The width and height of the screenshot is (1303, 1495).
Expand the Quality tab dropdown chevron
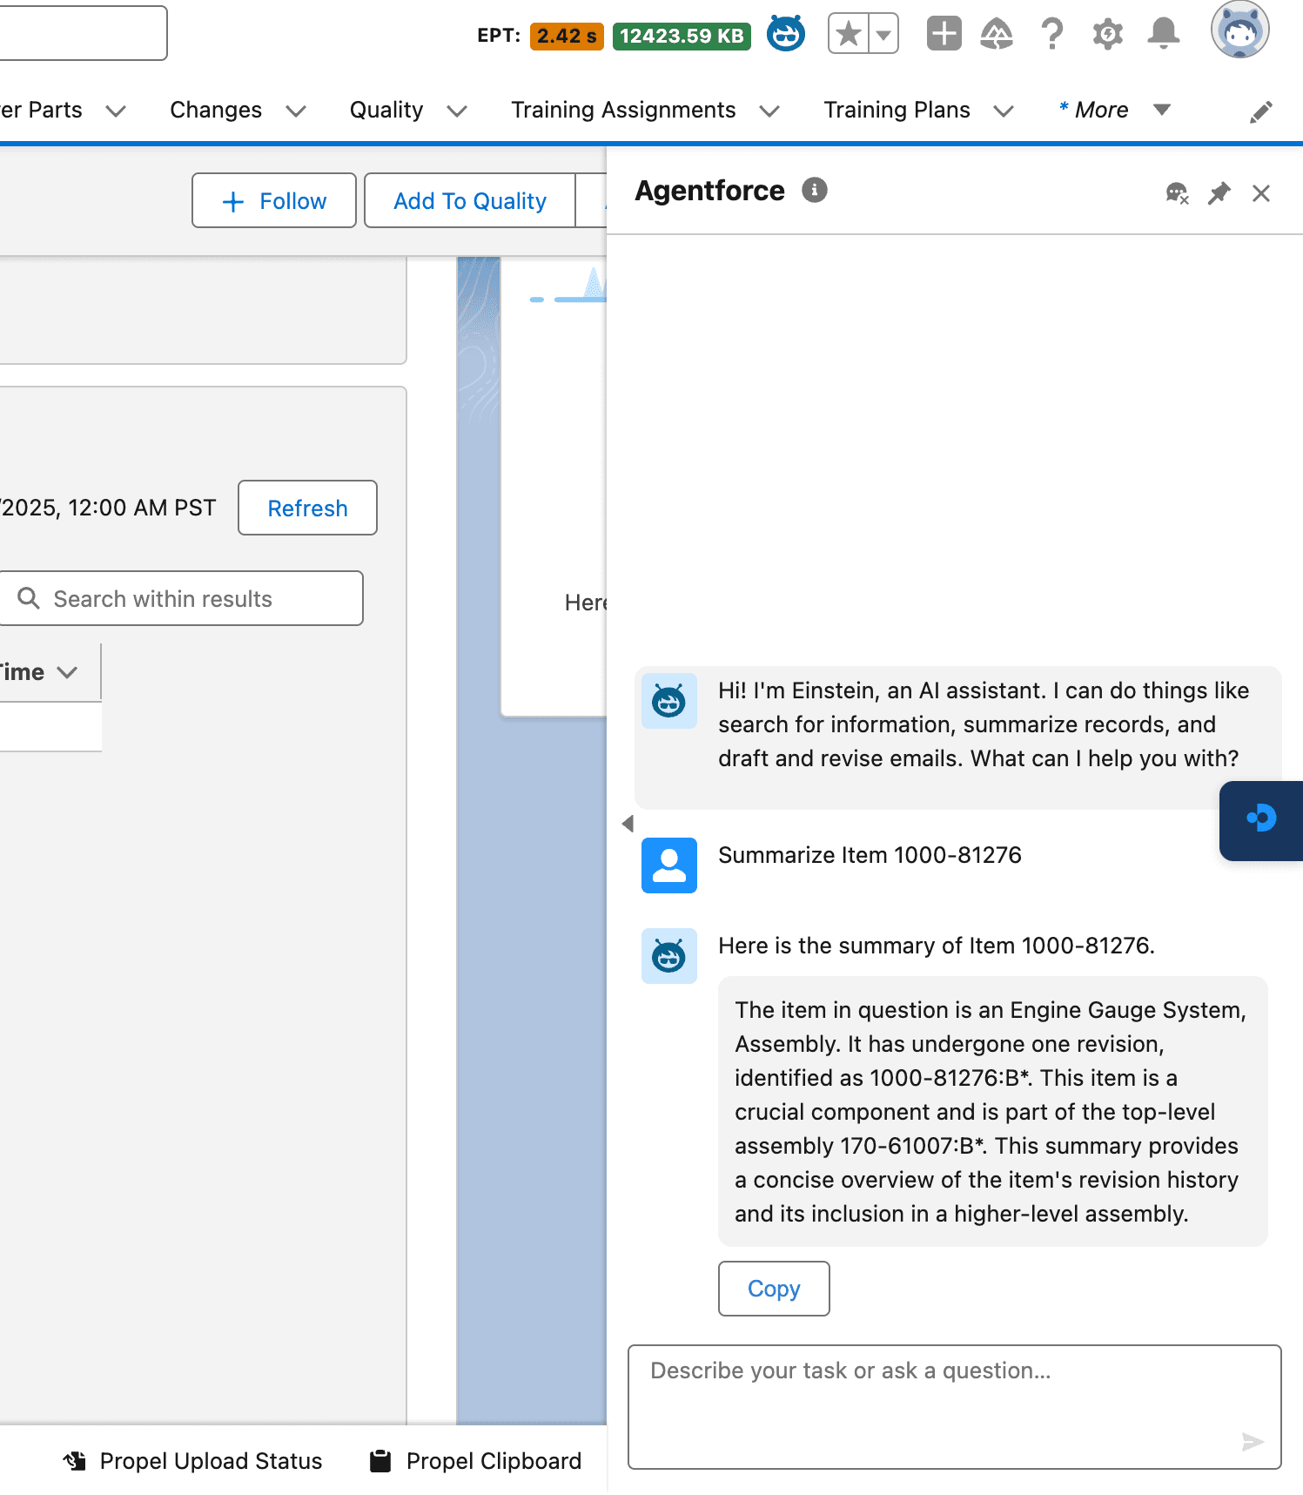tap(457, 111)
